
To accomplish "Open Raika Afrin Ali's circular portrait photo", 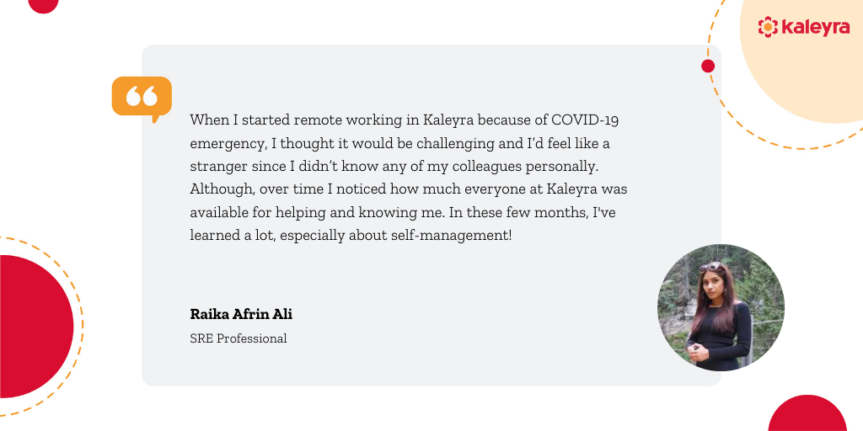I will point(721,307).
